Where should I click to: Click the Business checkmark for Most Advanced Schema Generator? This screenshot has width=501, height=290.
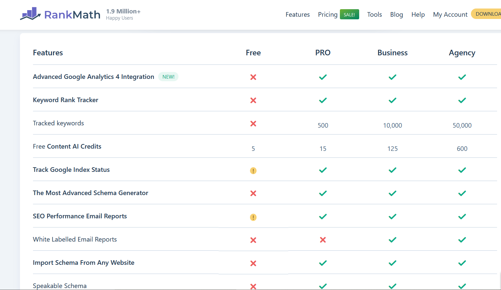point(392,193)
